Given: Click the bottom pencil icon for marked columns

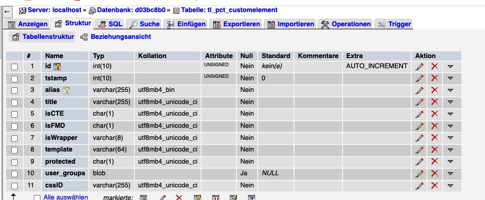Looking at the screenshot, I should 162,197.
